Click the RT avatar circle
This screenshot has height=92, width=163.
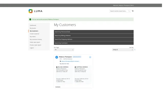tap(57, 57)
